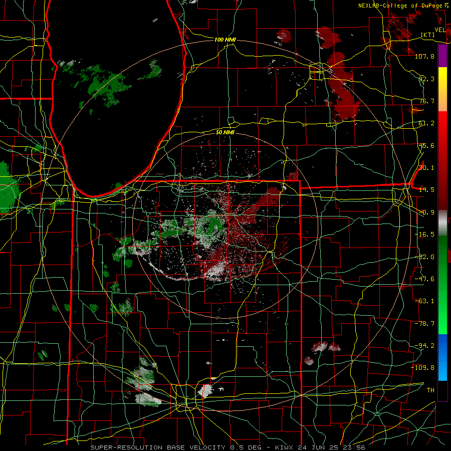Click the 100 NMI range ring label
Viewport: 451px width, 451px height.
[x=225, y=40]
